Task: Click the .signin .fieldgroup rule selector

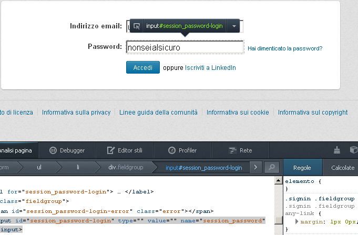Action: tap(320, 199)
